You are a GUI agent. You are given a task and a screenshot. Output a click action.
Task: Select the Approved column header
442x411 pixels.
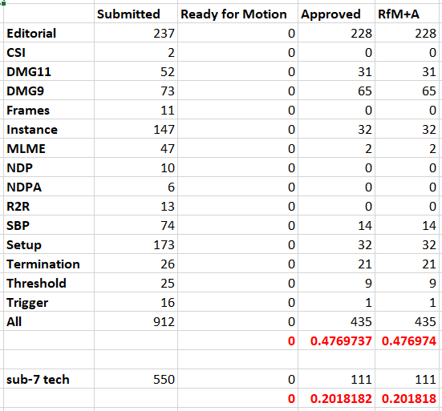pos(336,14)
